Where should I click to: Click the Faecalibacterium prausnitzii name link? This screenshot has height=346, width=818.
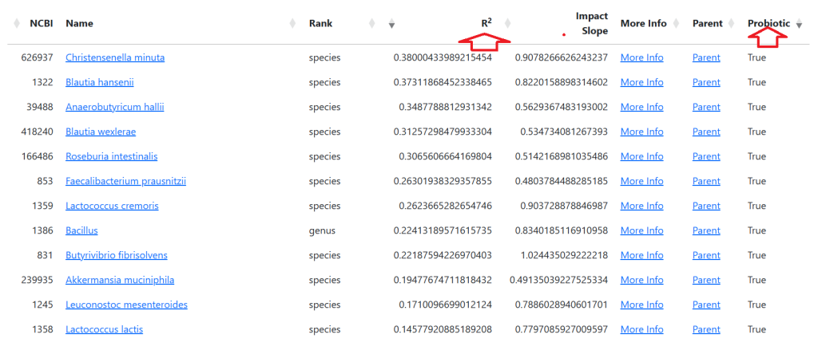(125, 181)
